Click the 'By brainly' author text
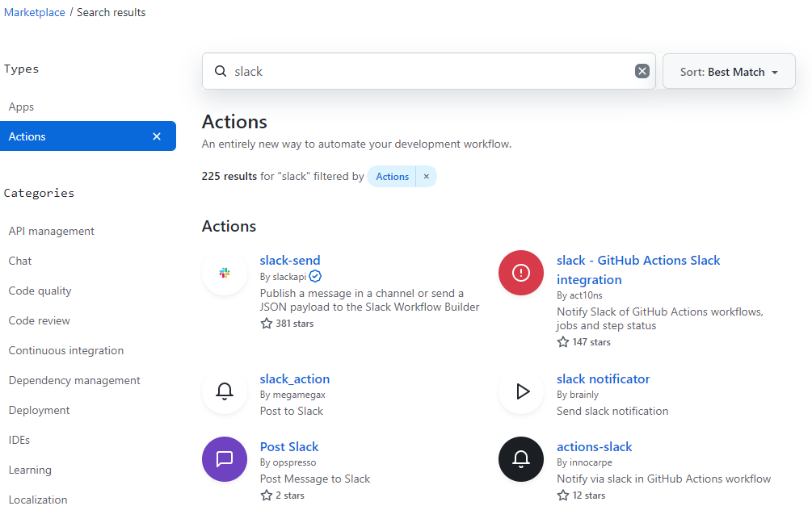This screenshot has width=812, height=506. pyautogui.click(x=578, y=395)
